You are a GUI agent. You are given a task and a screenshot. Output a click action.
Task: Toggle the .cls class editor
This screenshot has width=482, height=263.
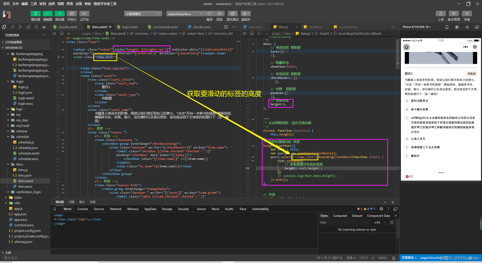tap(377, 223)
